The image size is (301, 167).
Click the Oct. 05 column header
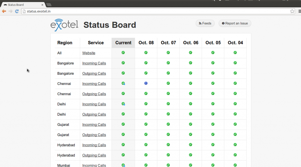pyautogui.click(x=213, y=43)
